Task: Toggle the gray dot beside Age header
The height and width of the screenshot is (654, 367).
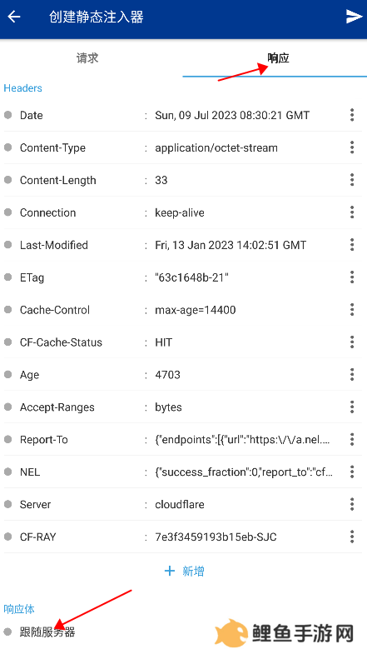Action: 8,375
